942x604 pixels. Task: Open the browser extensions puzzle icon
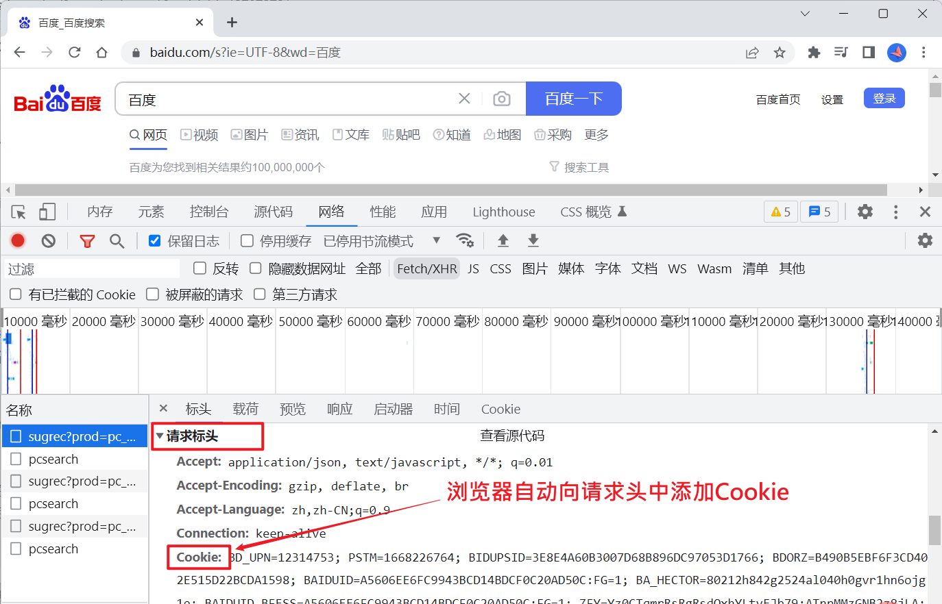click(x=814, y=52)
